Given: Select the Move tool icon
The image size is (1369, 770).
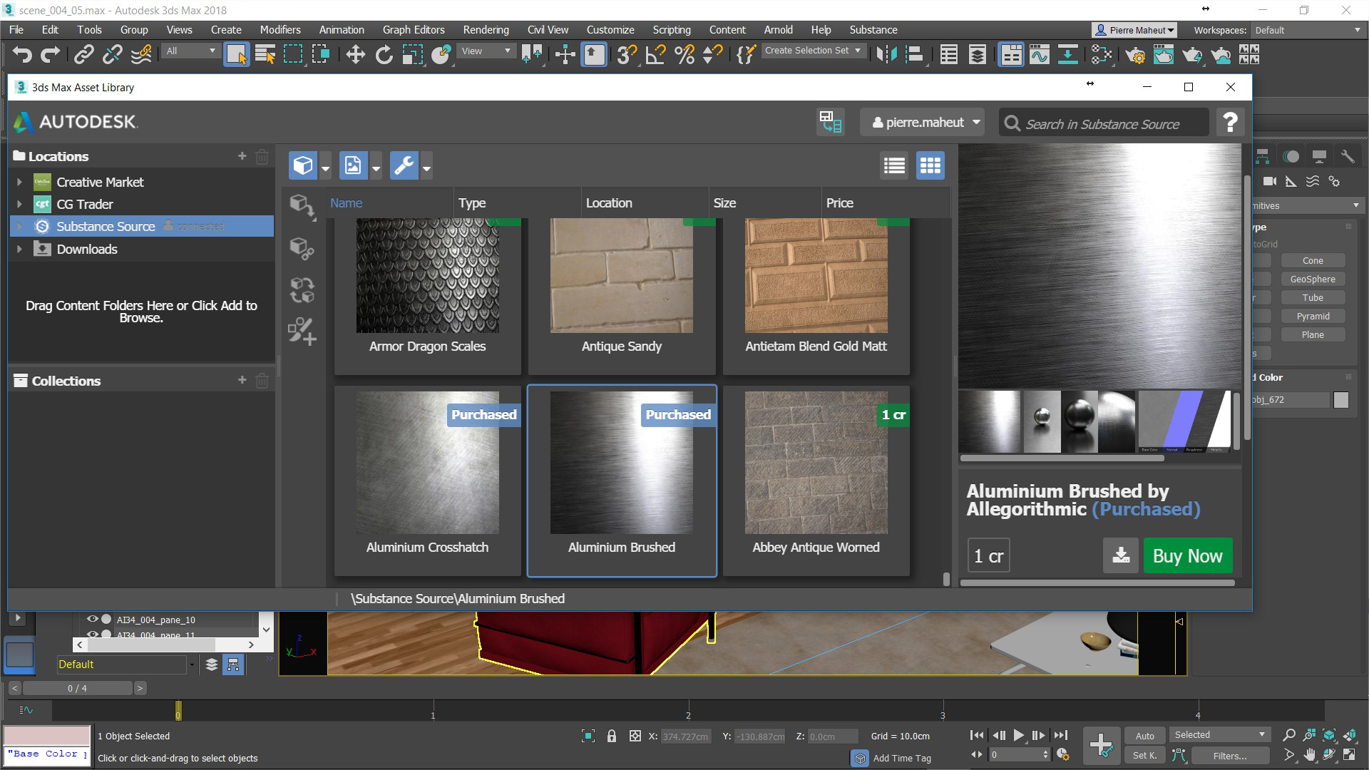Looking at the screenshot, I should (355, 54).
